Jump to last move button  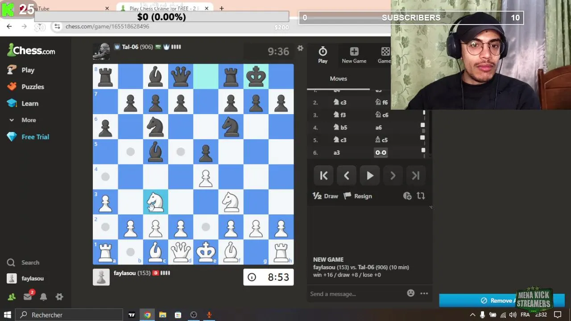[415, 176]
